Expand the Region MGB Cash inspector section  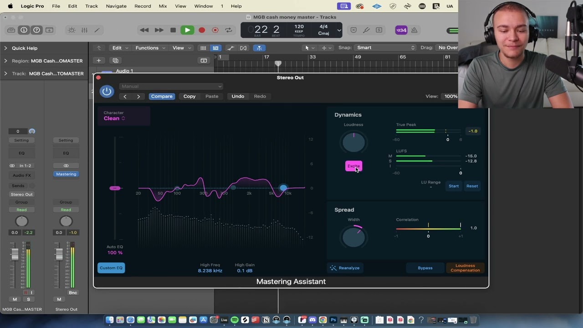pyautogui.click(x=5, y=61)
